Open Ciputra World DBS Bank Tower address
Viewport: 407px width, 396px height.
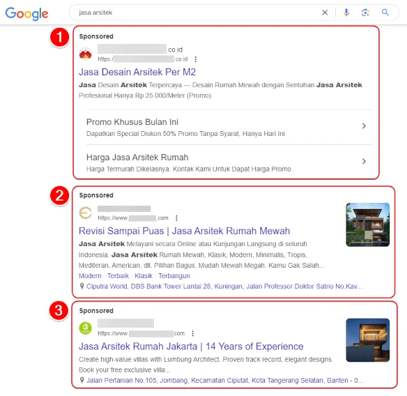click(x=224, y=286)
